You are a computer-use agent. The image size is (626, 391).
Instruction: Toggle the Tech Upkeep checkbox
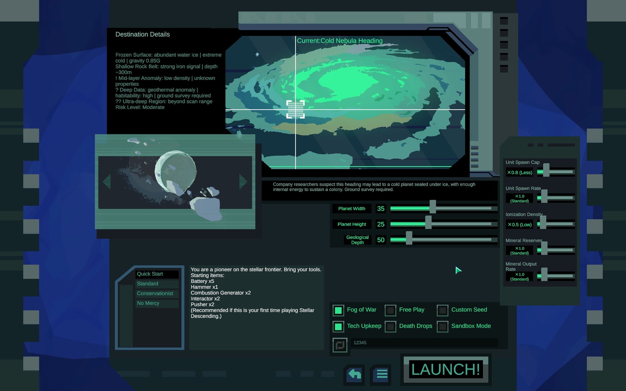coord(338,327)
